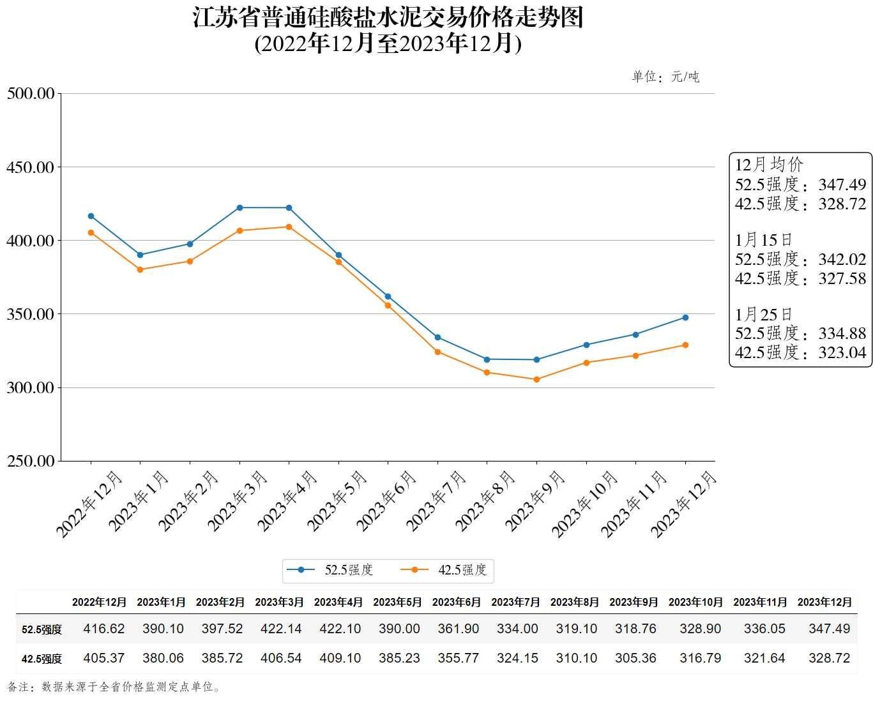
Task: Click the blue 52.5强度 legend marker
Action: coord(301,570)
